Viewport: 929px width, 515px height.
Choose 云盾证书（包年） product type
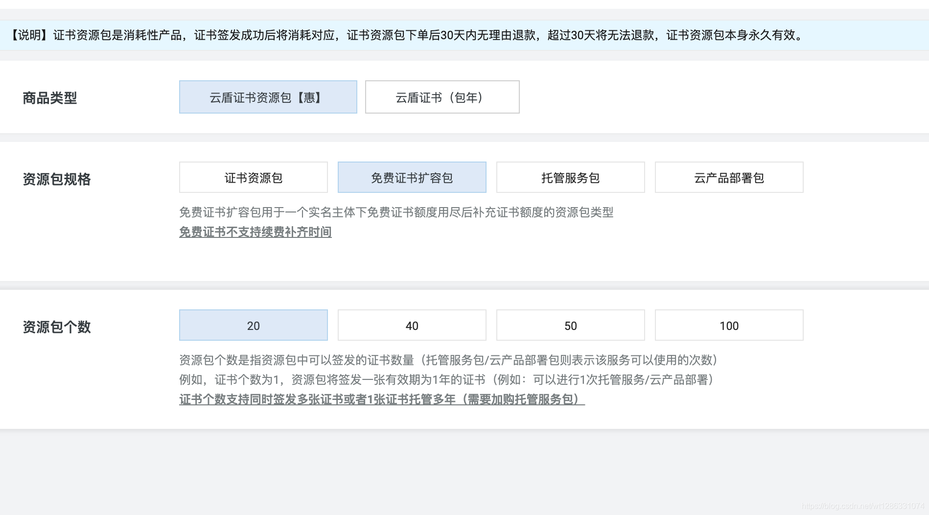click(x=442, y=97)
